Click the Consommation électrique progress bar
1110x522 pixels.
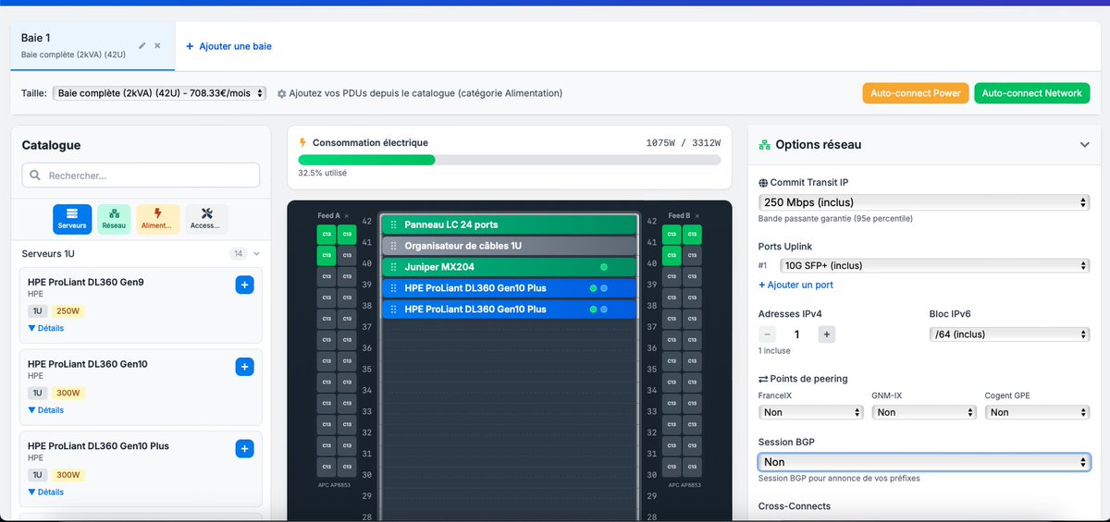point(509,160)
